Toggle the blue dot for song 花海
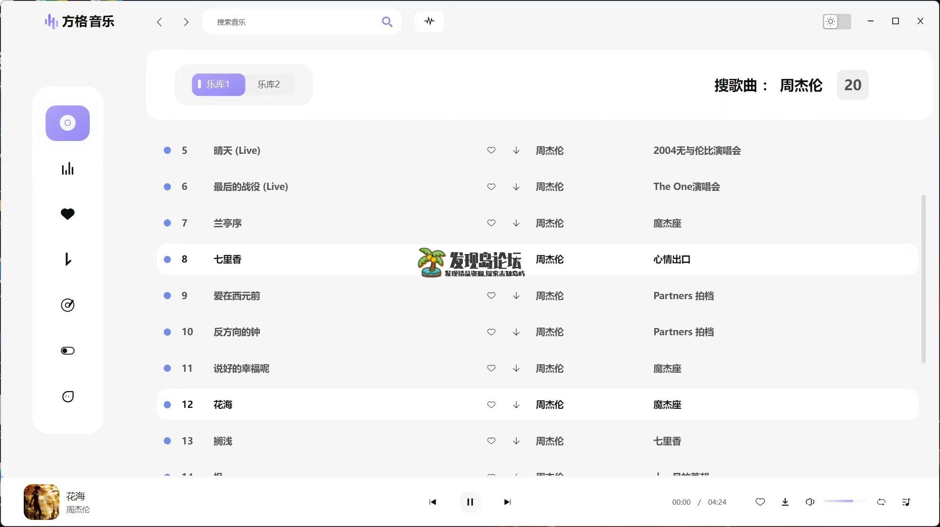This screenshot has width=940, height=527. tap(167, 405)
